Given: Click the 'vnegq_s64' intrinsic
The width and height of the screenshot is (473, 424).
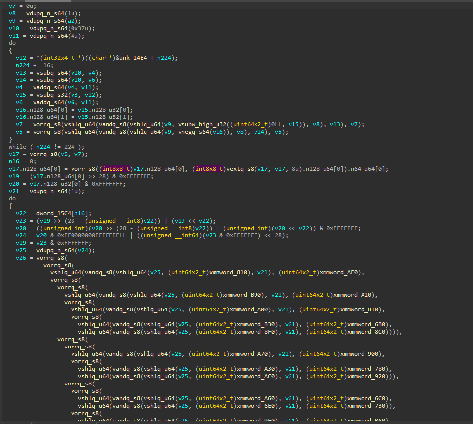Looking at the screenshot, I should tap(193, 132).
